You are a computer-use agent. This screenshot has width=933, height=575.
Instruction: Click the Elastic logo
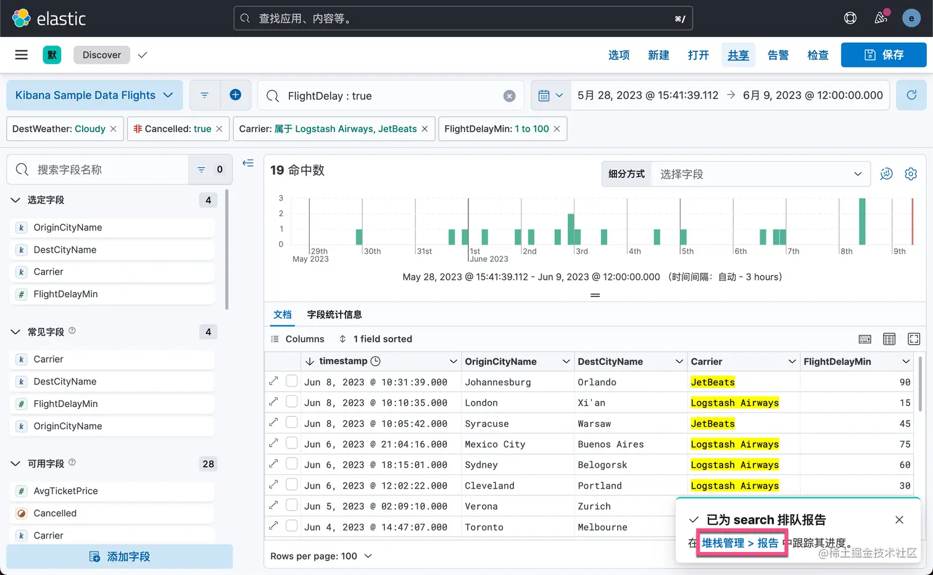pyautogui.click(x=49, y=19)
